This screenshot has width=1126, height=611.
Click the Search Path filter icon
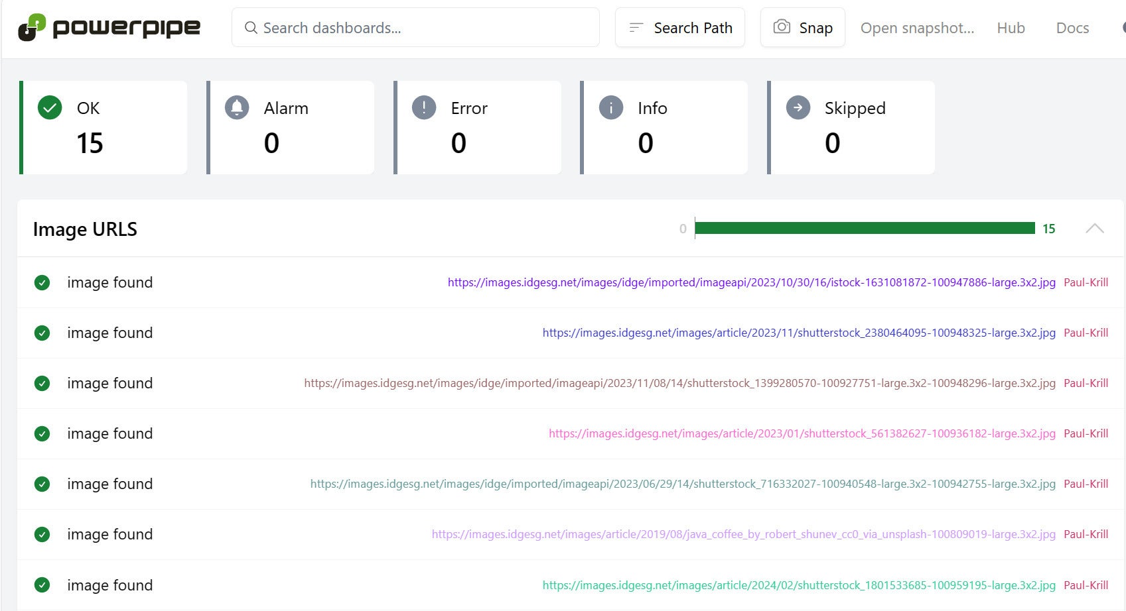tap(636, 28)
